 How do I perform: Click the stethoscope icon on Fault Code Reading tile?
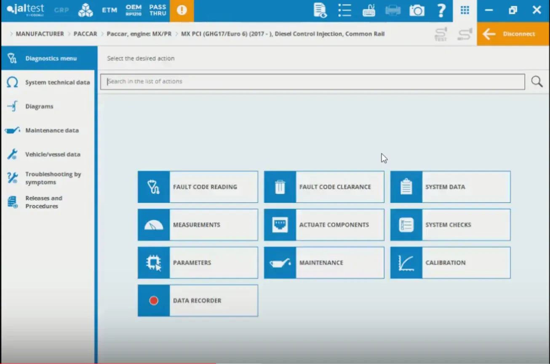point(154,187)
